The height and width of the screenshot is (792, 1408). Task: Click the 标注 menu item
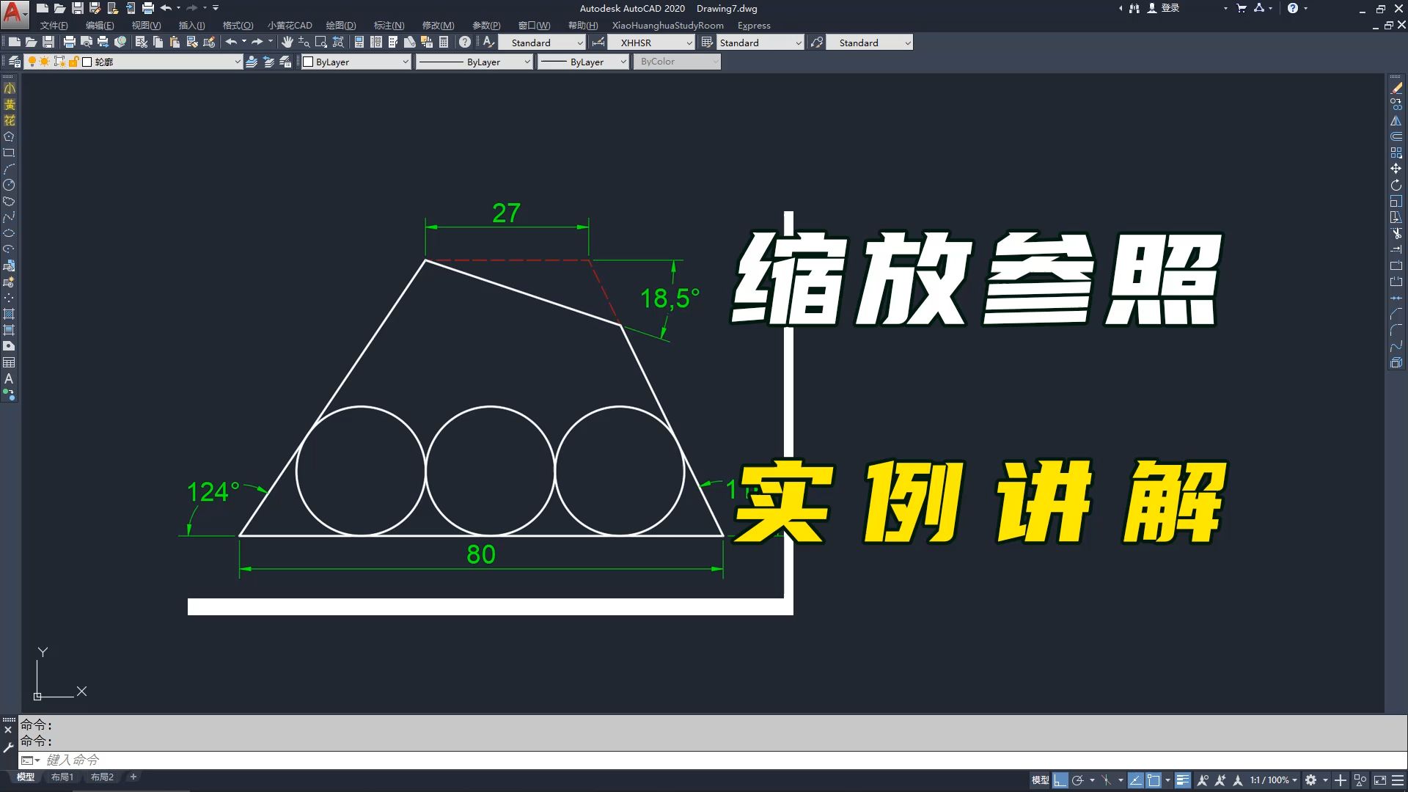tap(386, 25)
